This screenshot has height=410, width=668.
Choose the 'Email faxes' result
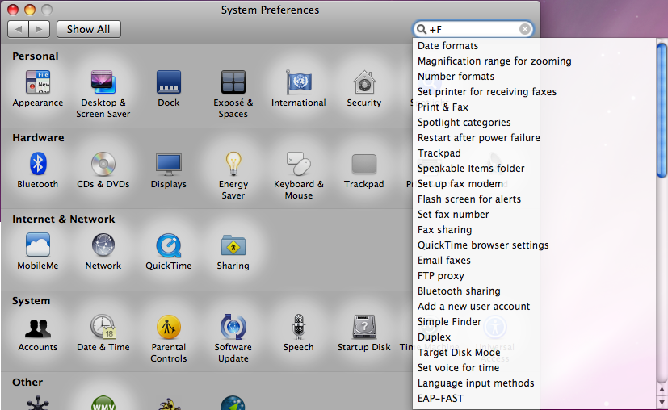(x=444, y=260)
